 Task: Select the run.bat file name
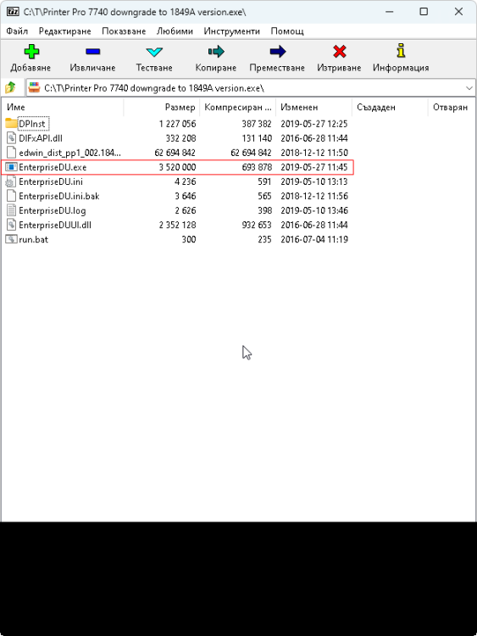33,239
